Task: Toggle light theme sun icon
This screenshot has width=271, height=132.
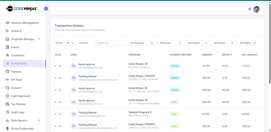Action: (250, 9)
